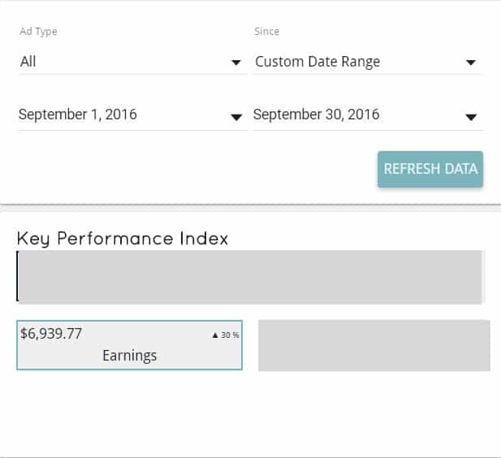Click the REFRESH DATA button
501x458 pixels.
tap(430, 169)
